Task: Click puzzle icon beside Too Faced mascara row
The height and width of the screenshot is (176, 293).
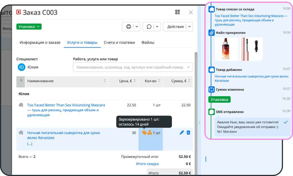Action: pyautogui.click(x=21, y=105)
